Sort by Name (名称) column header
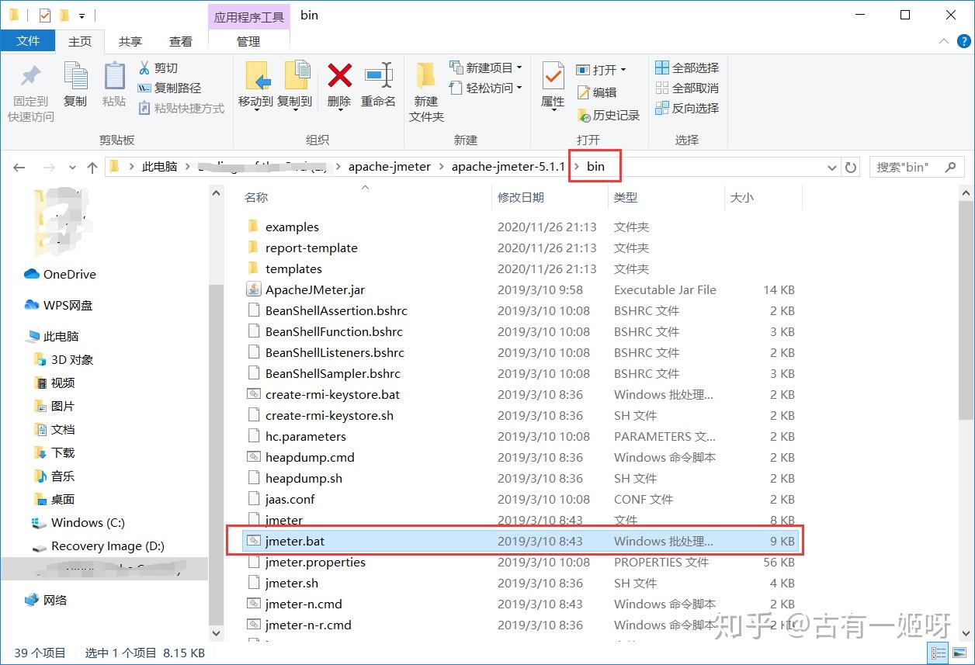The width and height of the screenshot is (975, 665). tap(256, 197)
